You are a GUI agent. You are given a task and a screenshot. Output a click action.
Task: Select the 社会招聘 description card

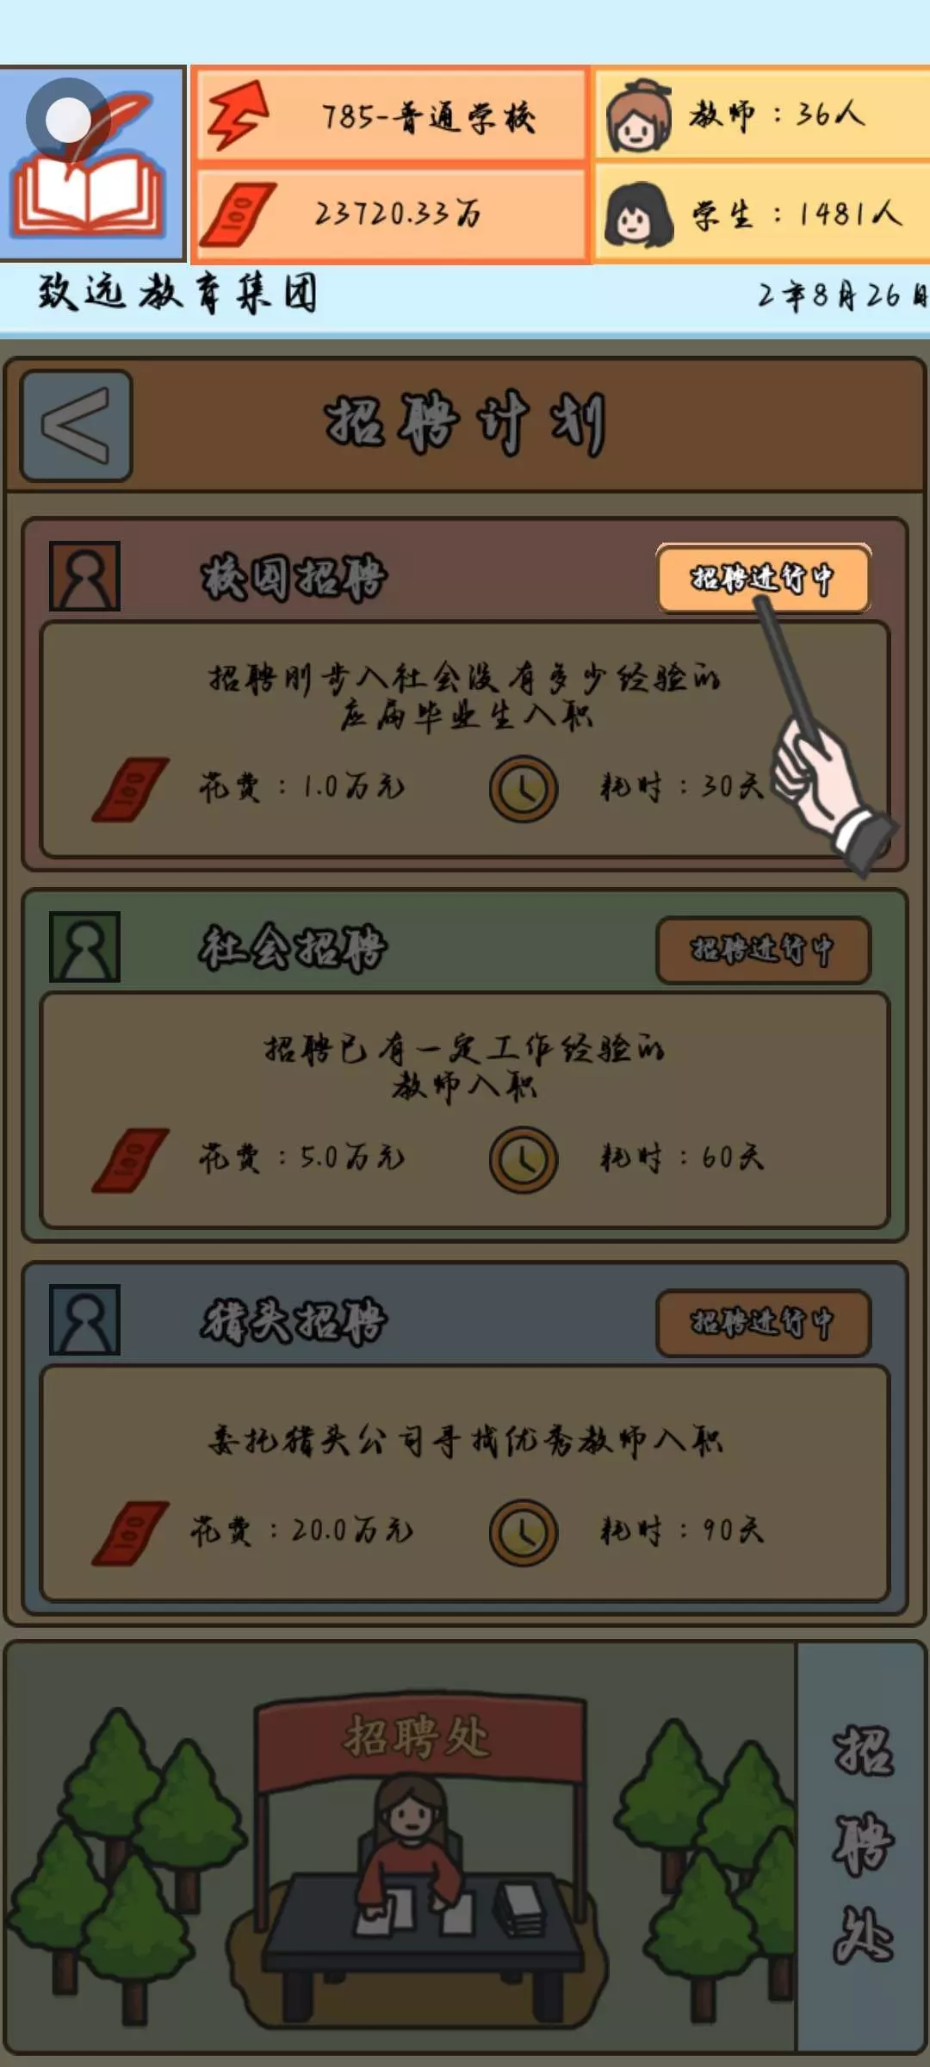pyautogui.click(x=465, y=1110)
